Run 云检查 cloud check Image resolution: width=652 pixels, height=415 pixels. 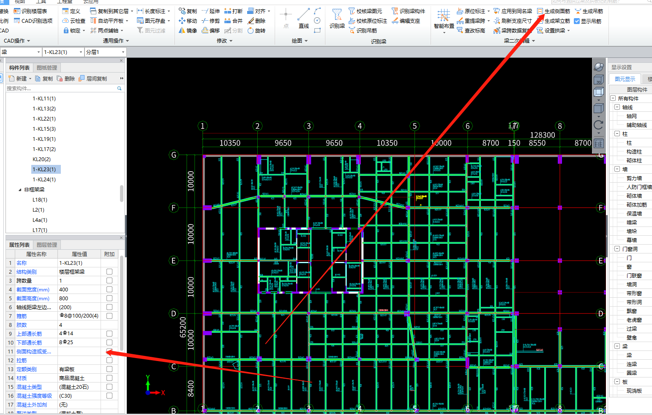coord(74,21)
